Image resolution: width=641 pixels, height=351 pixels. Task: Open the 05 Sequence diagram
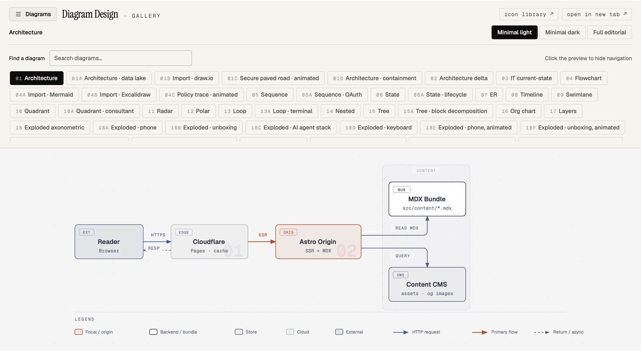(x=270, y=95)
